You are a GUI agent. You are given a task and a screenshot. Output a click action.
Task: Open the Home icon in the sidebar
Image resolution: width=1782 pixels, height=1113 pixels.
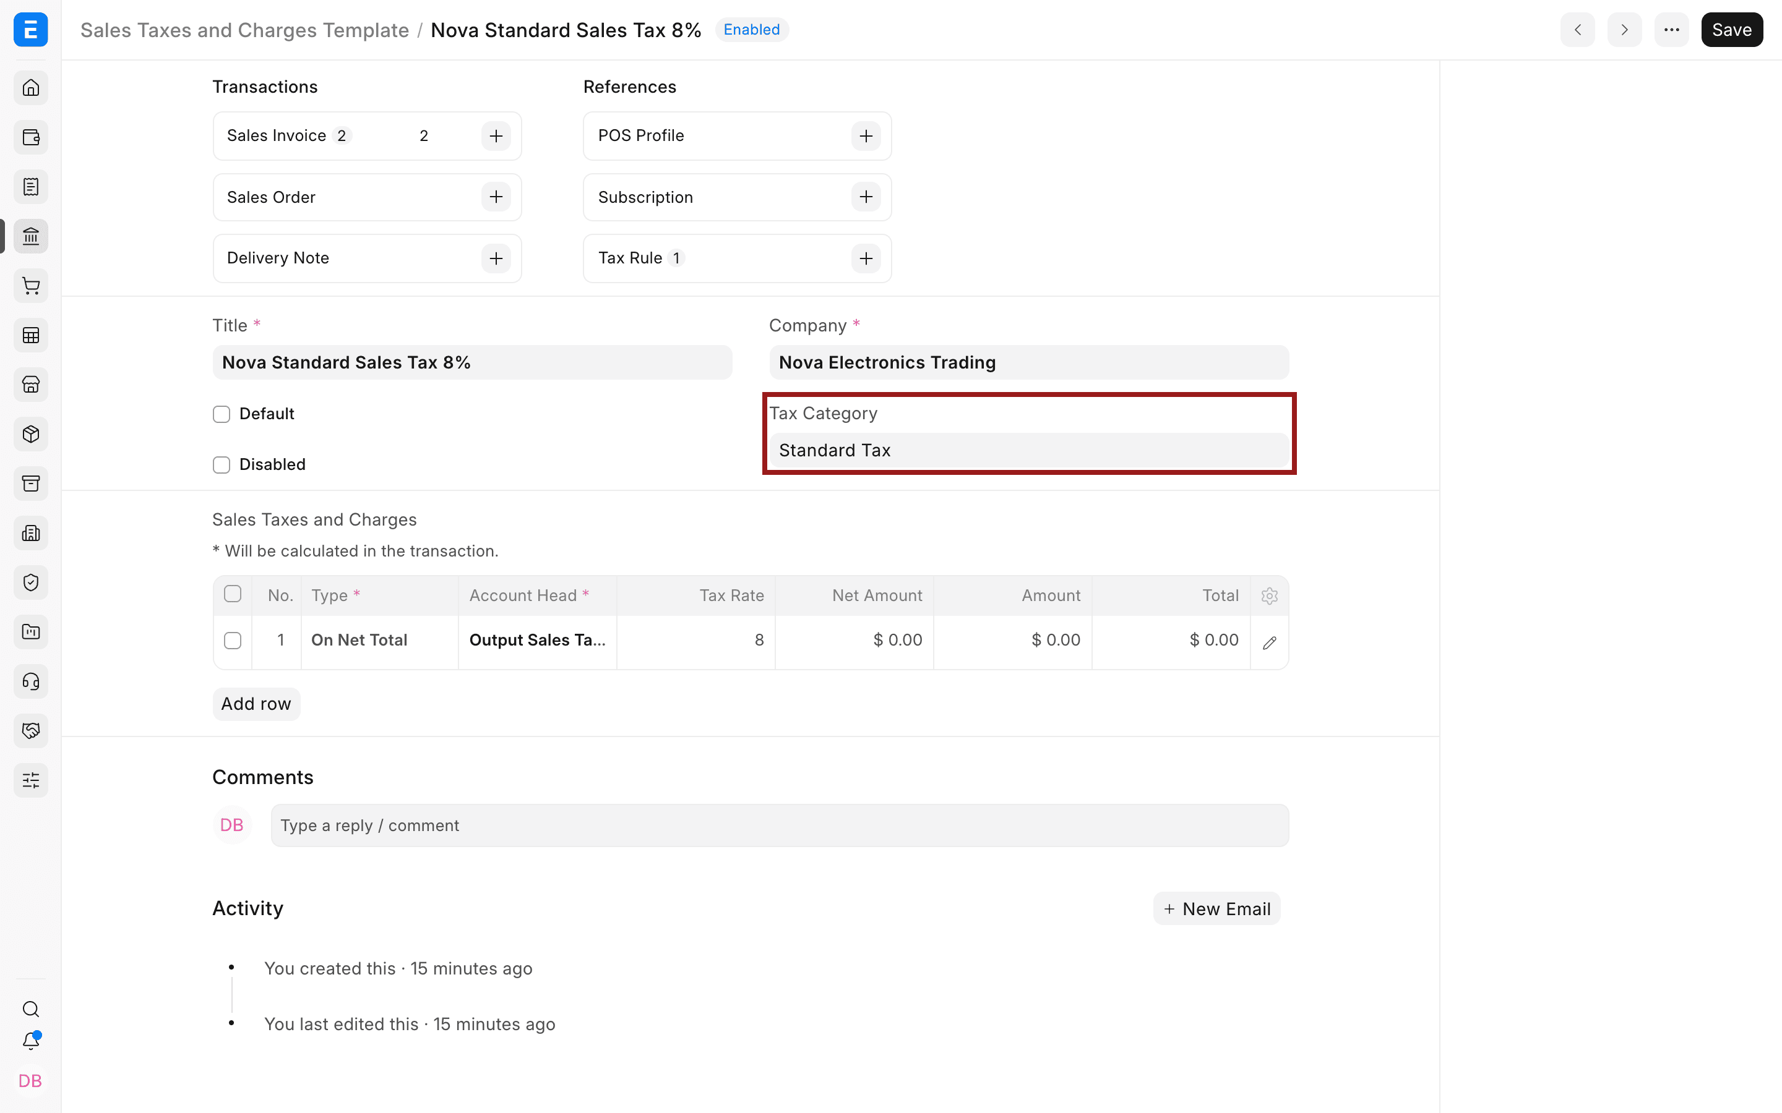(31, 88)
